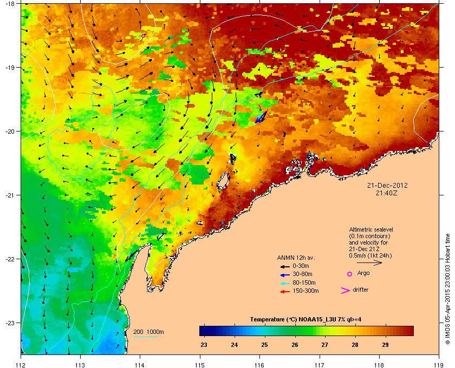Click the red 150-300m arrow legend symbol
This screenshot has height=368, width=455.
tap(285, 292)
